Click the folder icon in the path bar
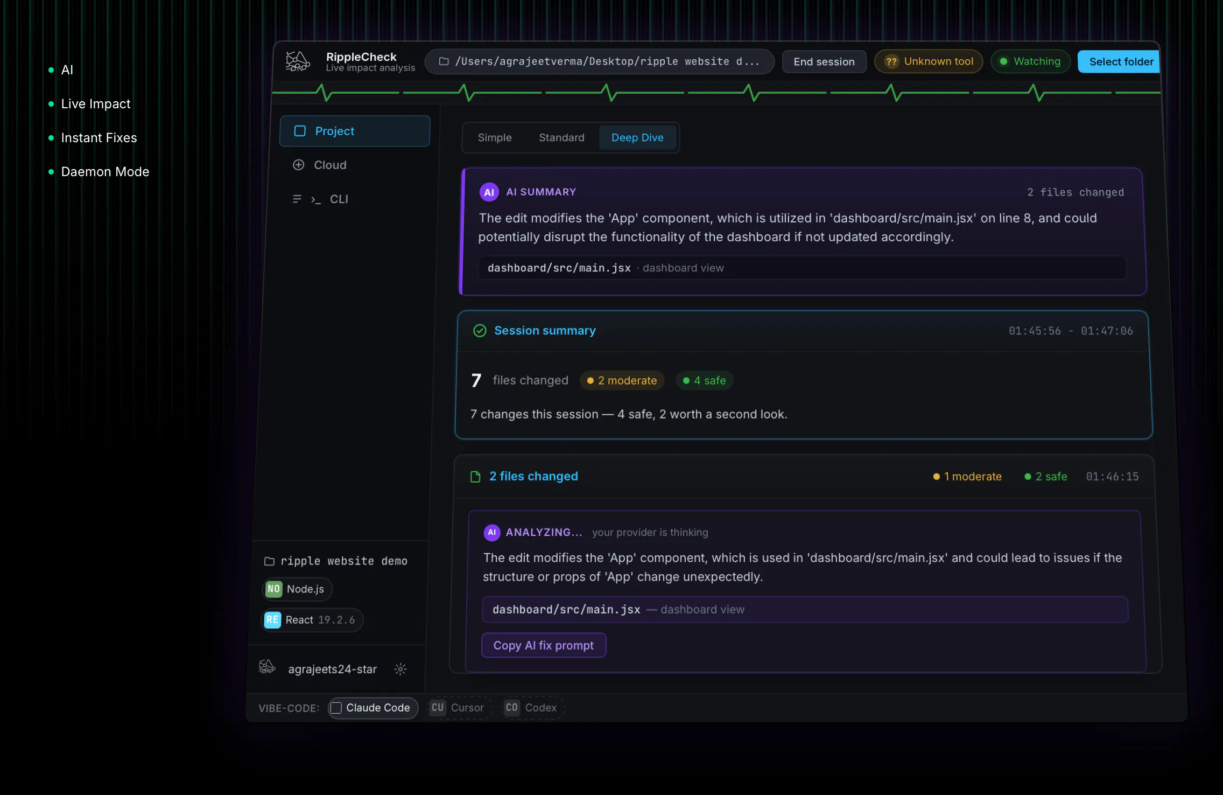Image resolution: width=1223 pixels, height=795 pixels. click(444, 61)
